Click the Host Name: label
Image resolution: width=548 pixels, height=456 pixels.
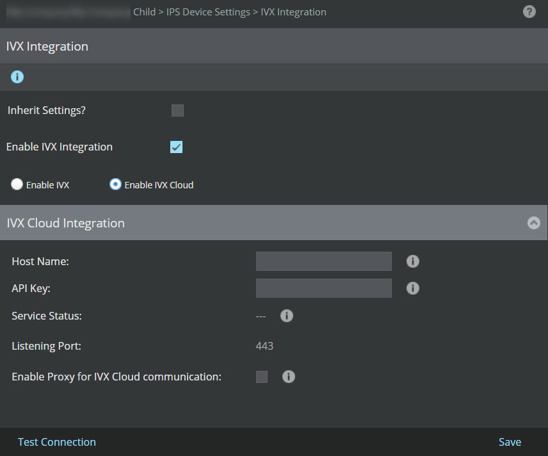click(x=40, y=261)
